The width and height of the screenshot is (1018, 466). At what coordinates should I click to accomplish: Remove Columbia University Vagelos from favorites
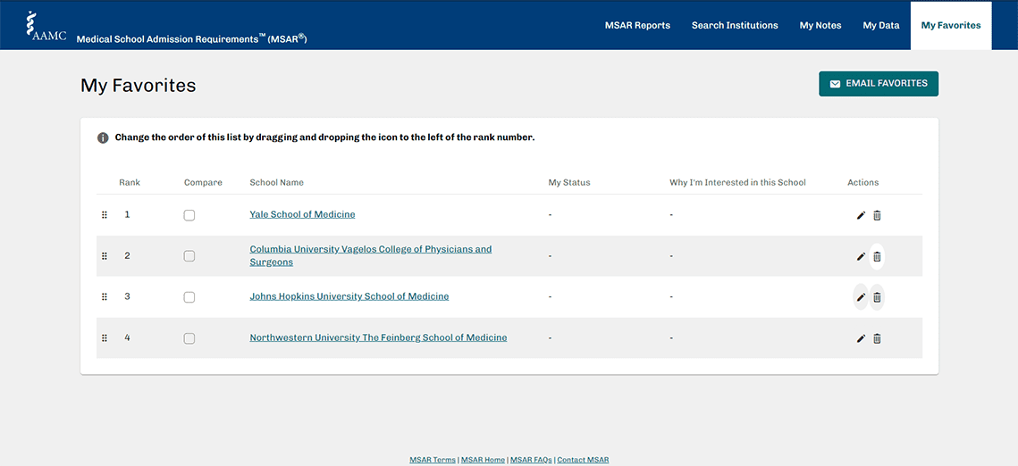[x=877, y=256]
